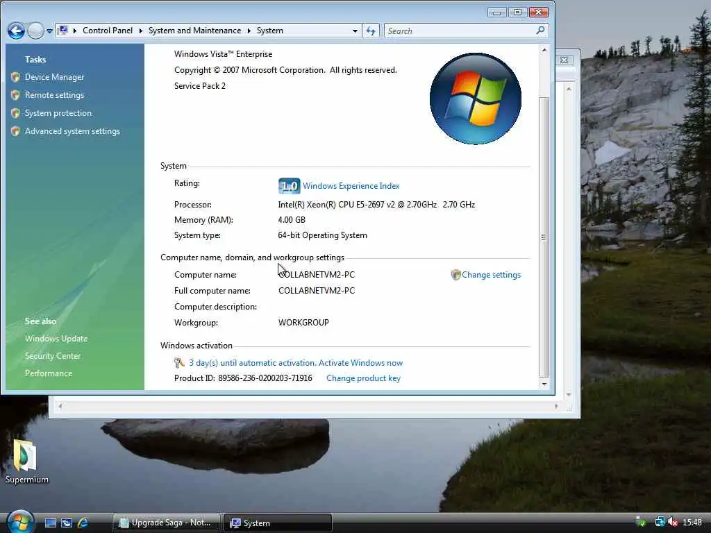Open Device Manager task
711x533 pixels.
[x=54, y=77]
